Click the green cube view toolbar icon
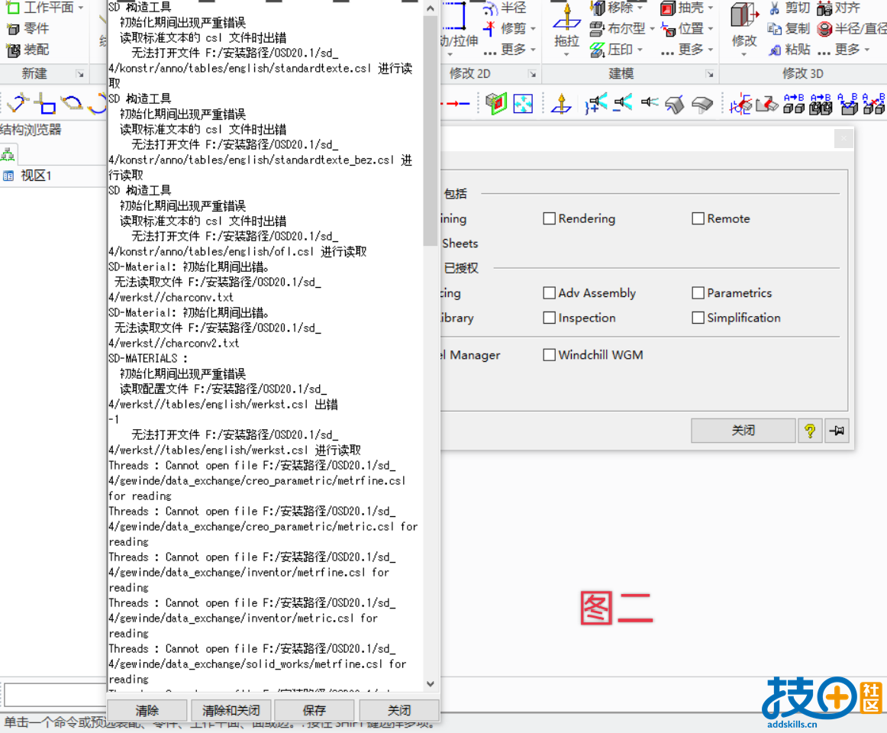Image resolution: width=887 pixels, height=733 pixels. (x=496, y=104)
